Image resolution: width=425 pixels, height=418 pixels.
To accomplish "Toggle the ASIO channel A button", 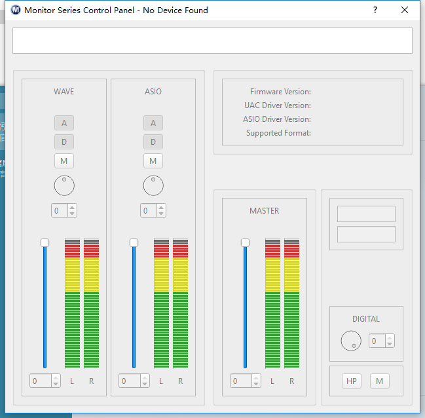I will [x=153, y=123].
